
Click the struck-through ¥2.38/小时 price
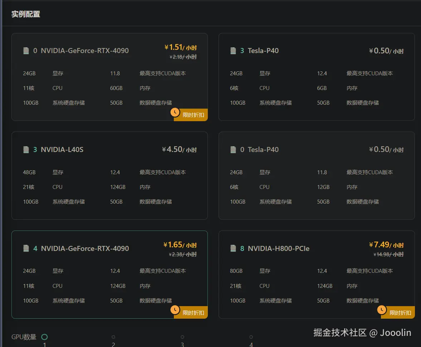coord(182,254)
